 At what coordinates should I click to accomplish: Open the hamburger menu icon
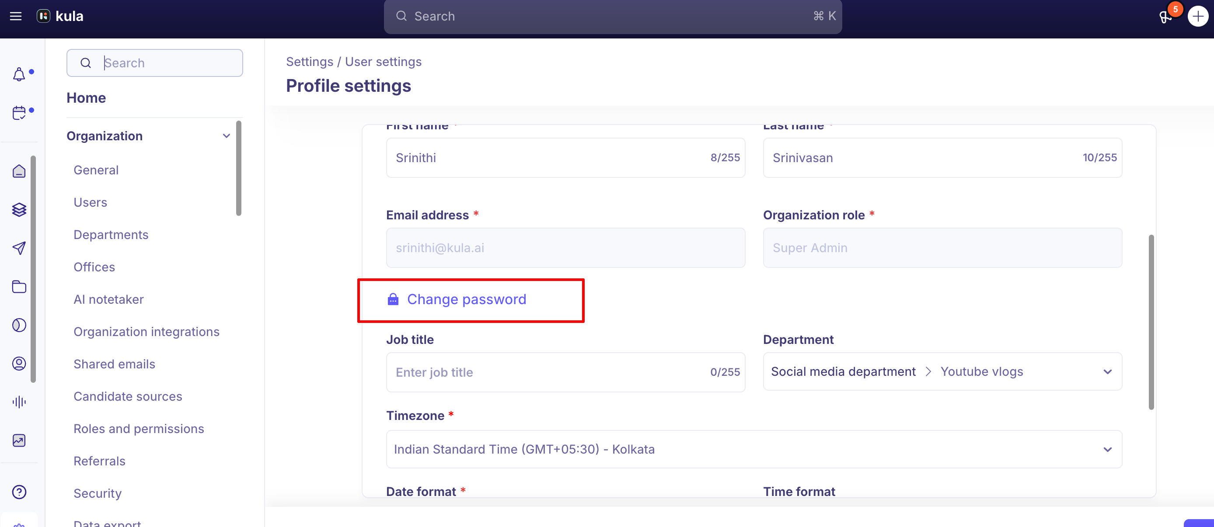click(16, 17)
